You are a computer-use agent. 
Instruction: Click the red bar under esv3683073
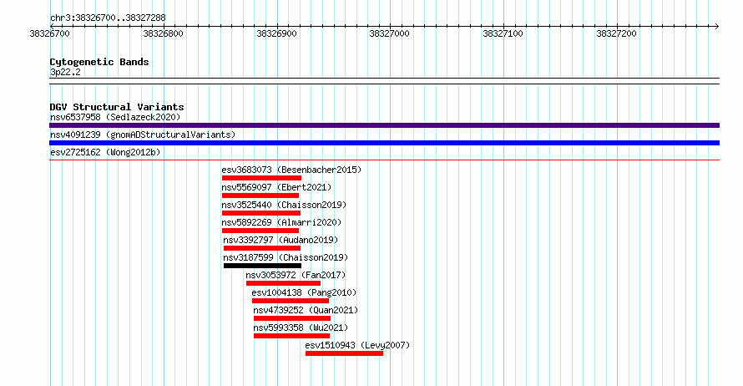pos(261,178)
